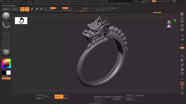The image size is (186, 104).
Task: Click DefaultZScript button
Action: click(x=160, y=1)
